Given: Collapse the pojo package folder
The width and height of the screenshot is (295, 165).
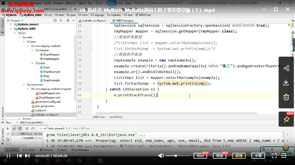Looking at the screenshot, I should [x=32, y=63].
